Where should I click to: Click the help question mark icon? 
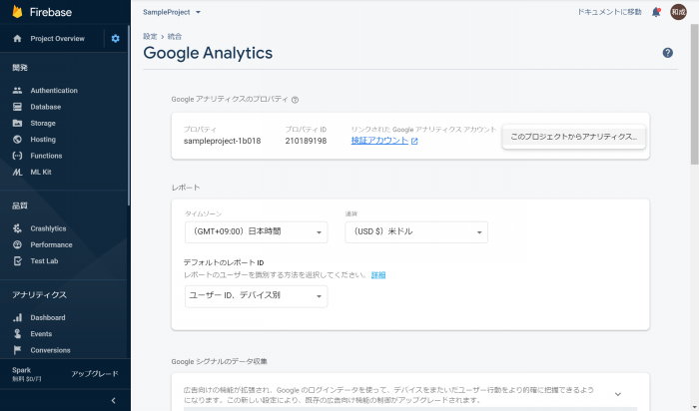pos(667,53)
